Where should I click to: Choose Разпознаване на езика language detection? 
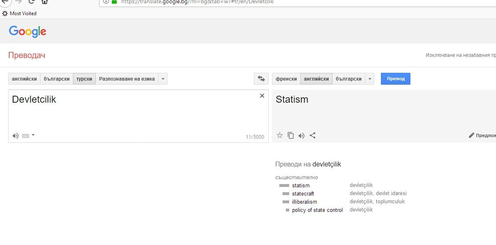(127, 79)
